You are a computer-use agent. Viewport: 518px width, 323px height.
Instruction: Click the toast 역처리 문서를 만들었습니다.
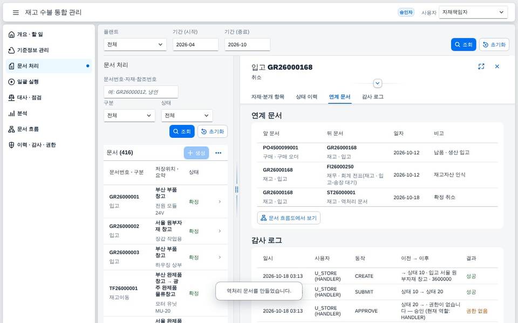(259, 291)
